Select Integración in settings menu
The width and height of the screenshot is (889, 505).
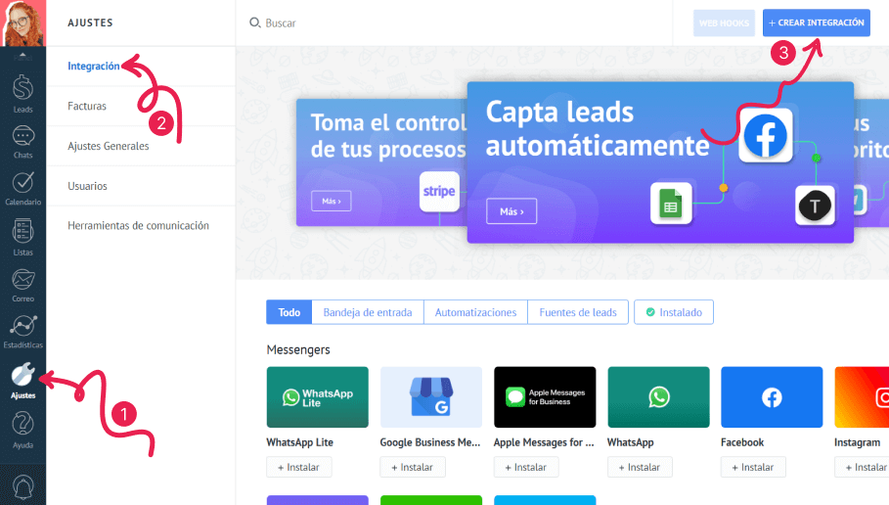94,66
